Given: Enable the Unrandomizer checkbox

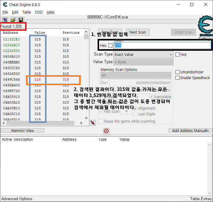Looking at the screenshot, I should pos(177,72).
